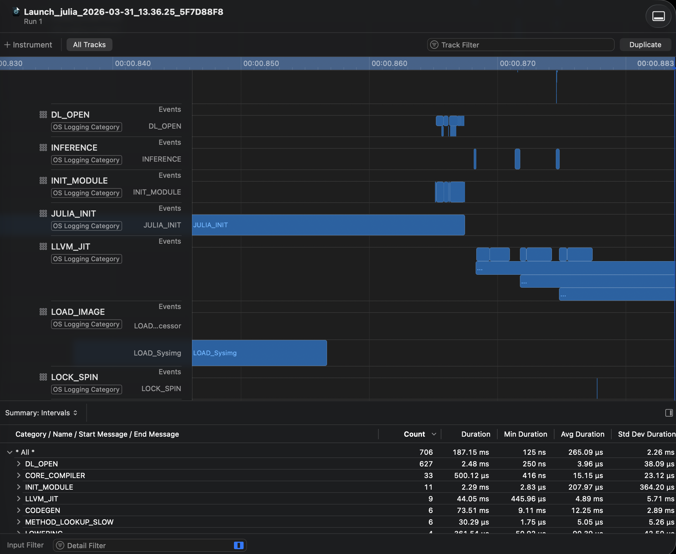Screen dimensions: 676x554
Task: Click the DL_OPEN track grid icon
Action: click(43, 115)
